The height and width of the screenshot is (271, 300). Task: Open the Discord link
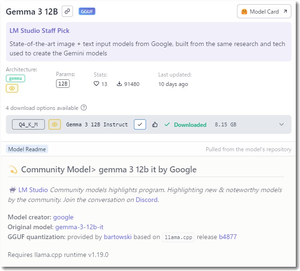147,200
